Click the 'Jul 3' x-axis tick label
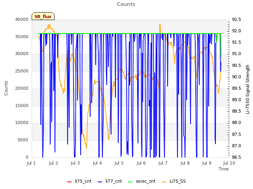The height and width of the screenshot is (189, 253). pos(75,163)
